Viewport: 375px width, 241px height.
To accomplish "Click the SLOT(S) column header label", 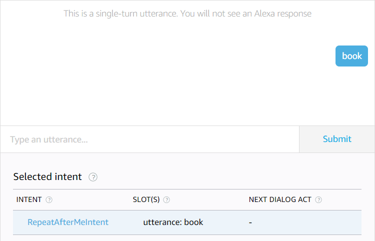I will pyautogui.click(x=146, y=200).
